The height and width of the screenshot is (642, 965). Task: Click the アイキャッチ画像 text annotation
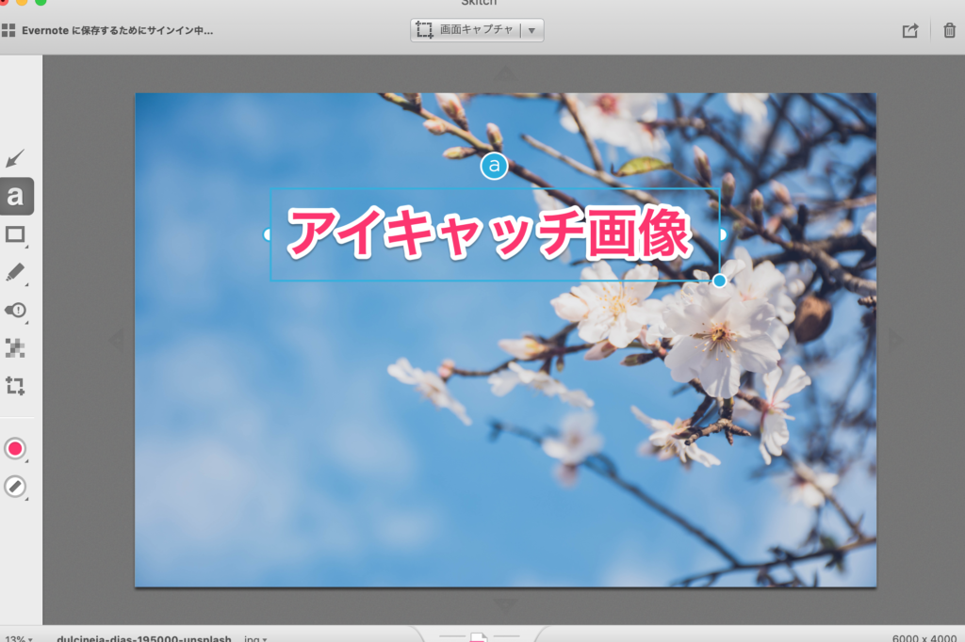pyautogui.click(x=490, y=233)
